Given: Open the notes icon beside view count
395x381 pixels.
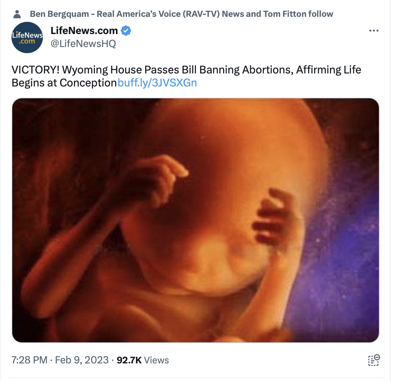Looking at the screenshot, I should coord(374,360).
